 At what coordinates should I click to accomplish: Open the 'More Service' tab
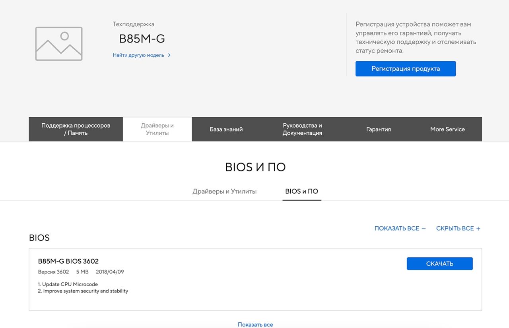click(x=447, y=129)
